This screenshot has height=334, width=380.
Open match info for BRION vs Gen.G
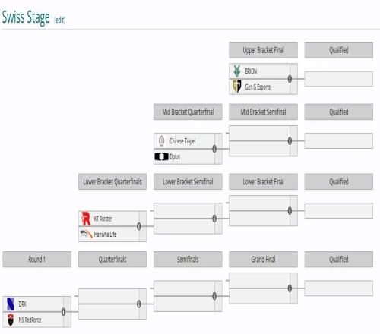[x=290, y=79]
